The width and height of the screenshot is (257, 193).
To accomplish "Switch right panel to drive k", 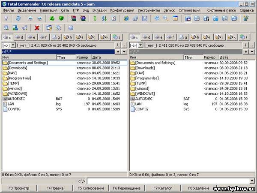I will pos(232,37).
